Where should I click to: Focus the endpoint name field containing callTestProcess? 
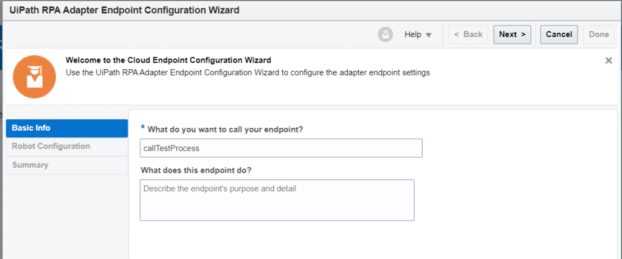281,148
